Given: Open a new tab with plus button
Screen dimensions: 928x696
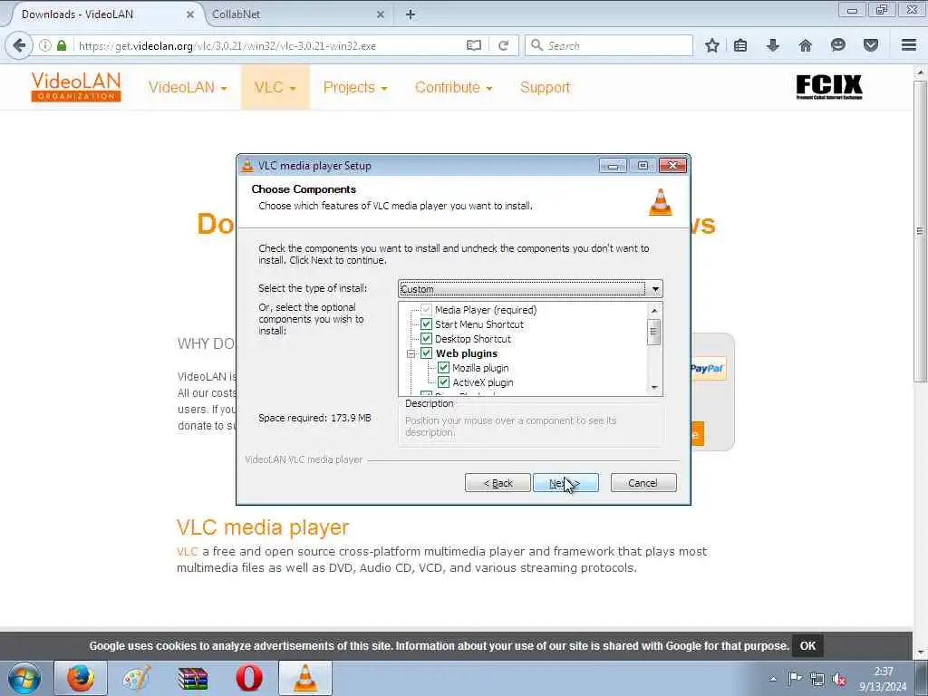Looking at the screenshot, I should point(411,14).
